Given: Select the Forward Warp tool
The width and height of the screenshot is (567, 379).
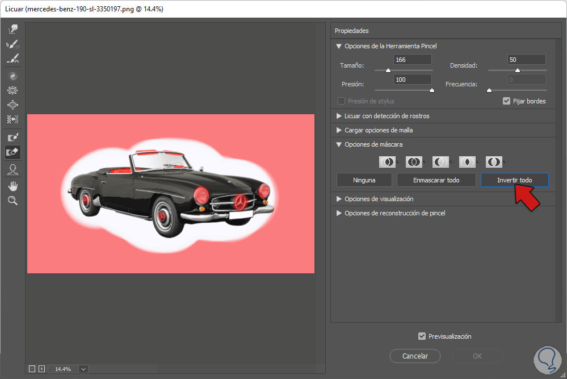Looking at the screenshot, I should click(12, 29).
